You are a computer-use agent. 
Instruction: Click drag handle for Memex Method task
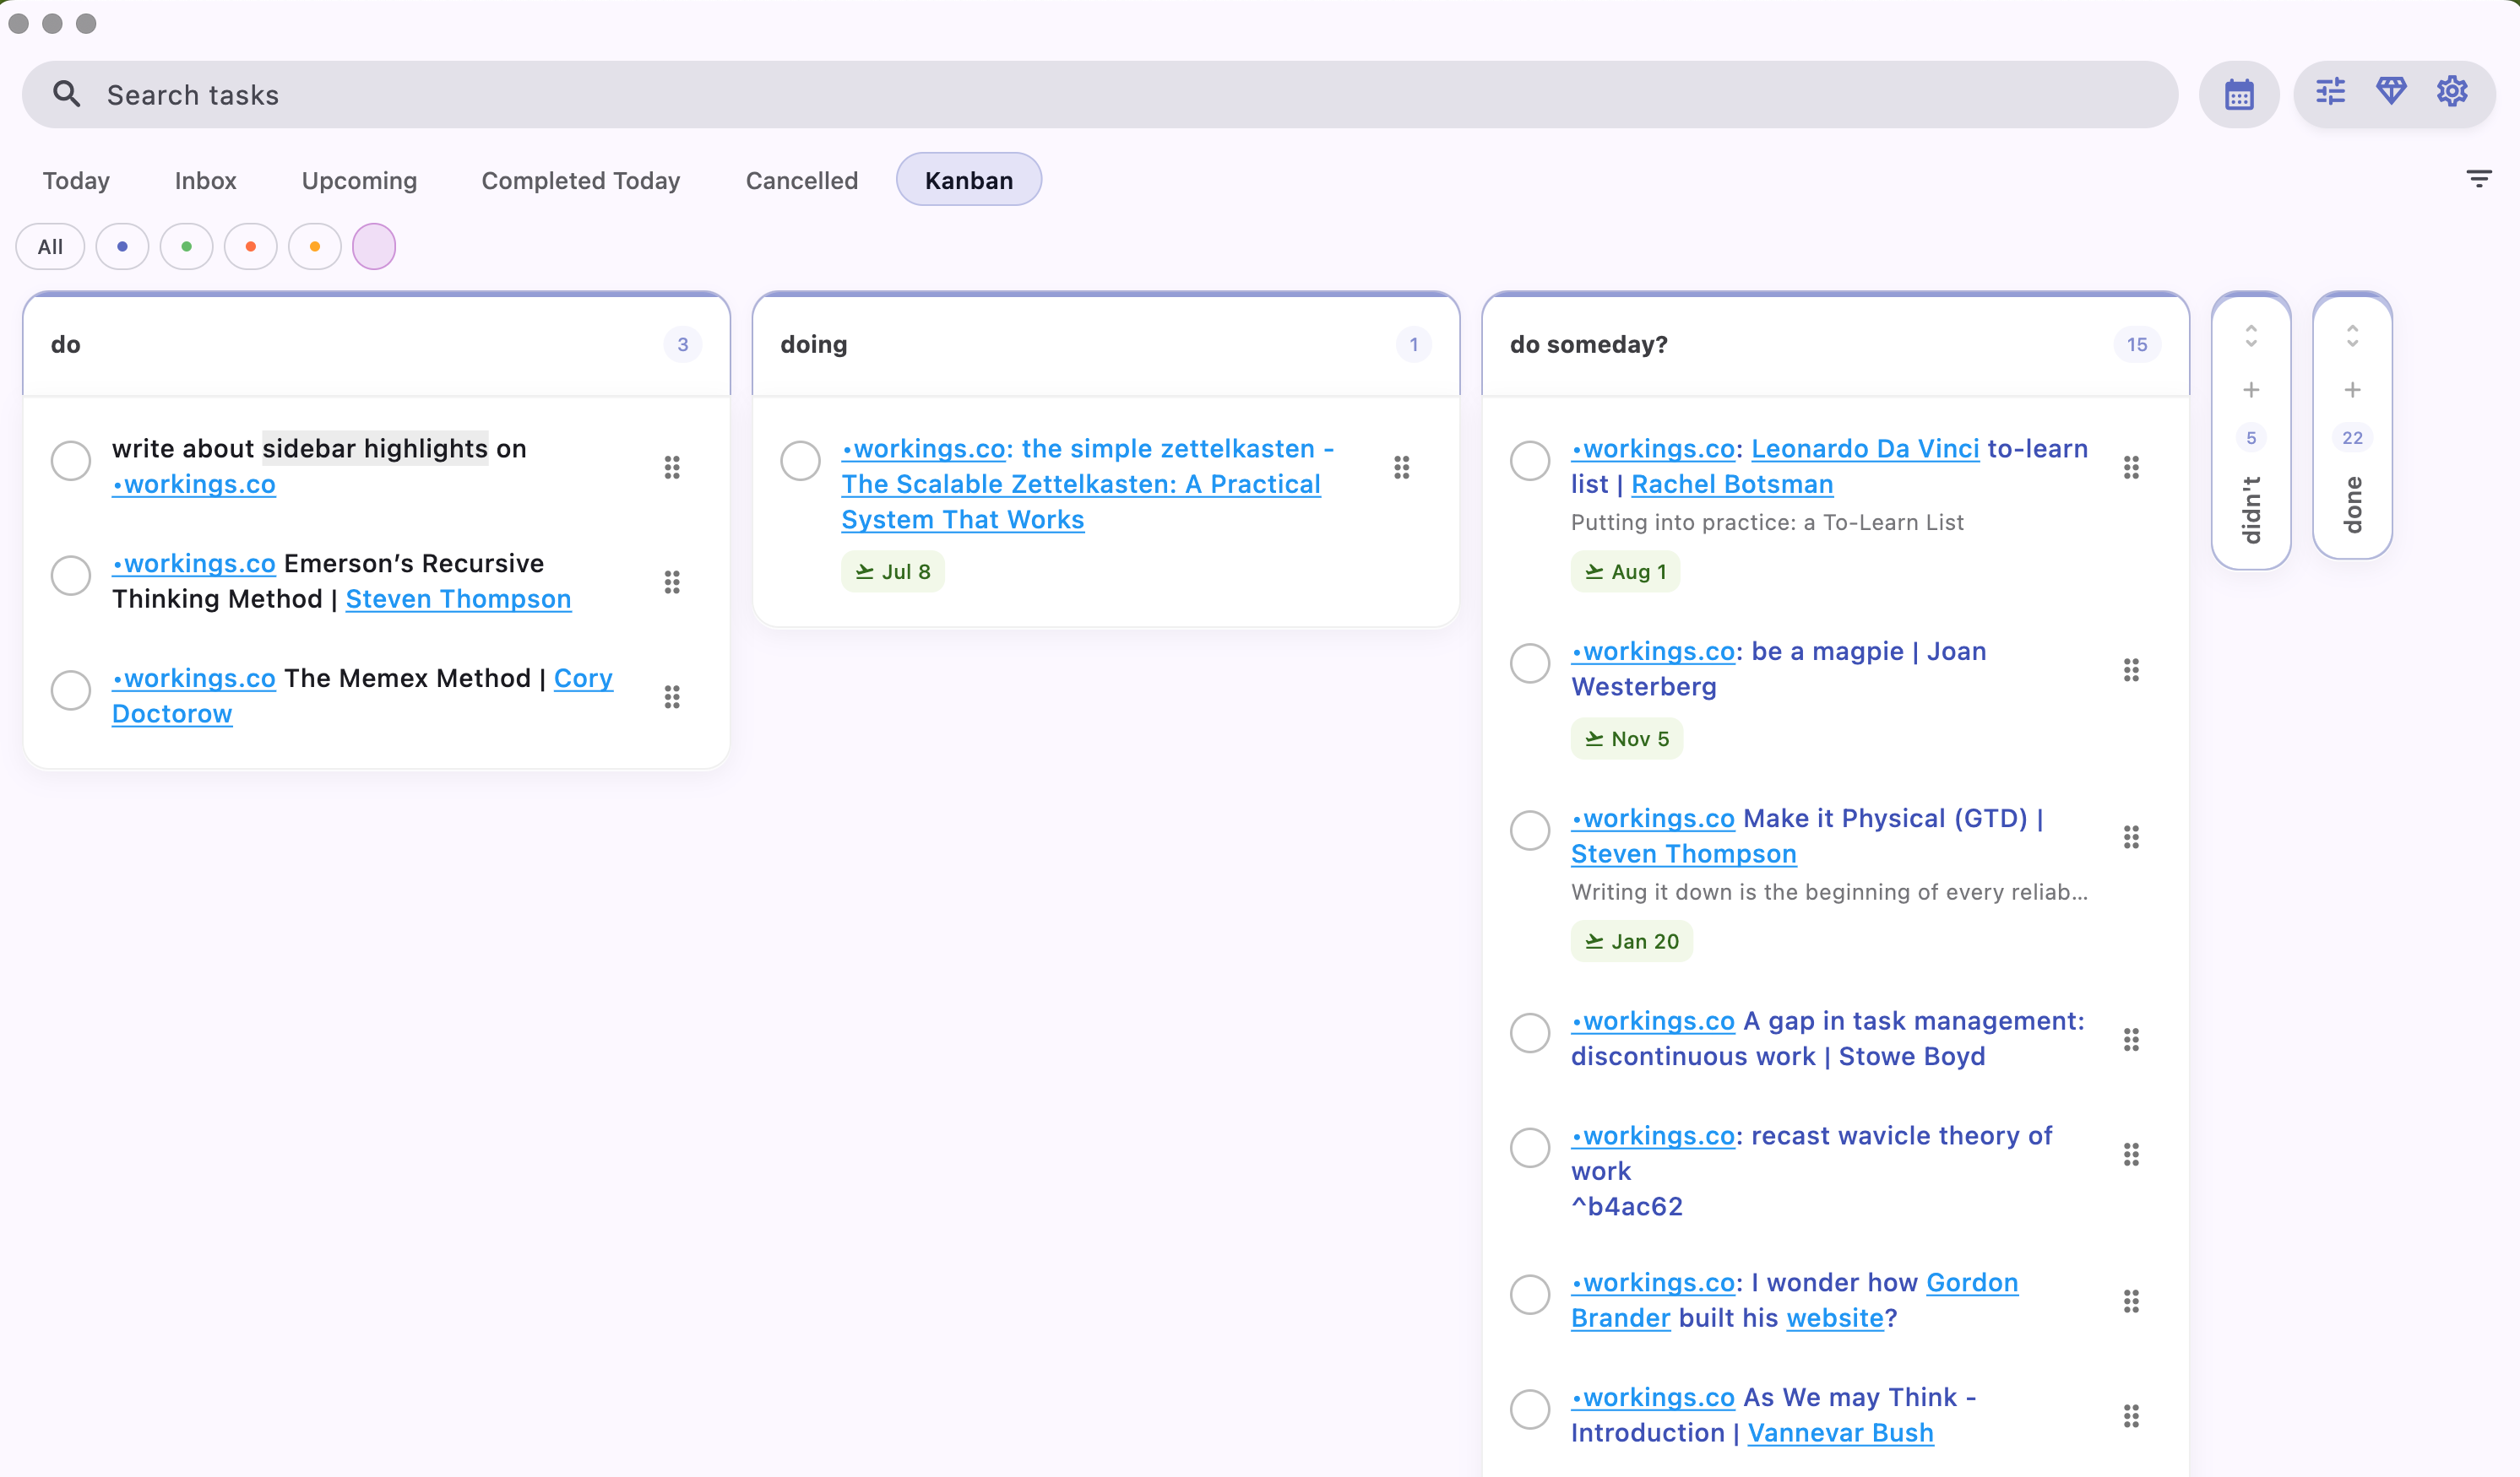pyautogui.click(x=672, y=696)
